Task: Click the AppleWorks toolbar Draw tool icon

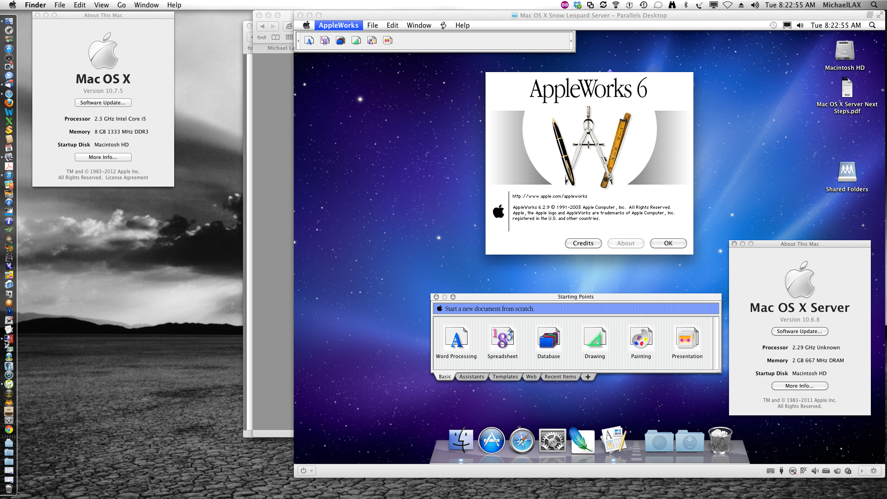Action: point(356,41)
